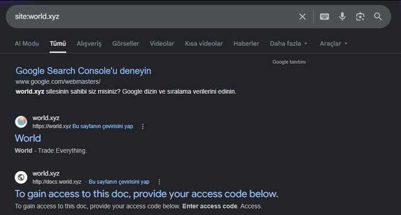Open Google Lens image search

click(x=360, y=17)
